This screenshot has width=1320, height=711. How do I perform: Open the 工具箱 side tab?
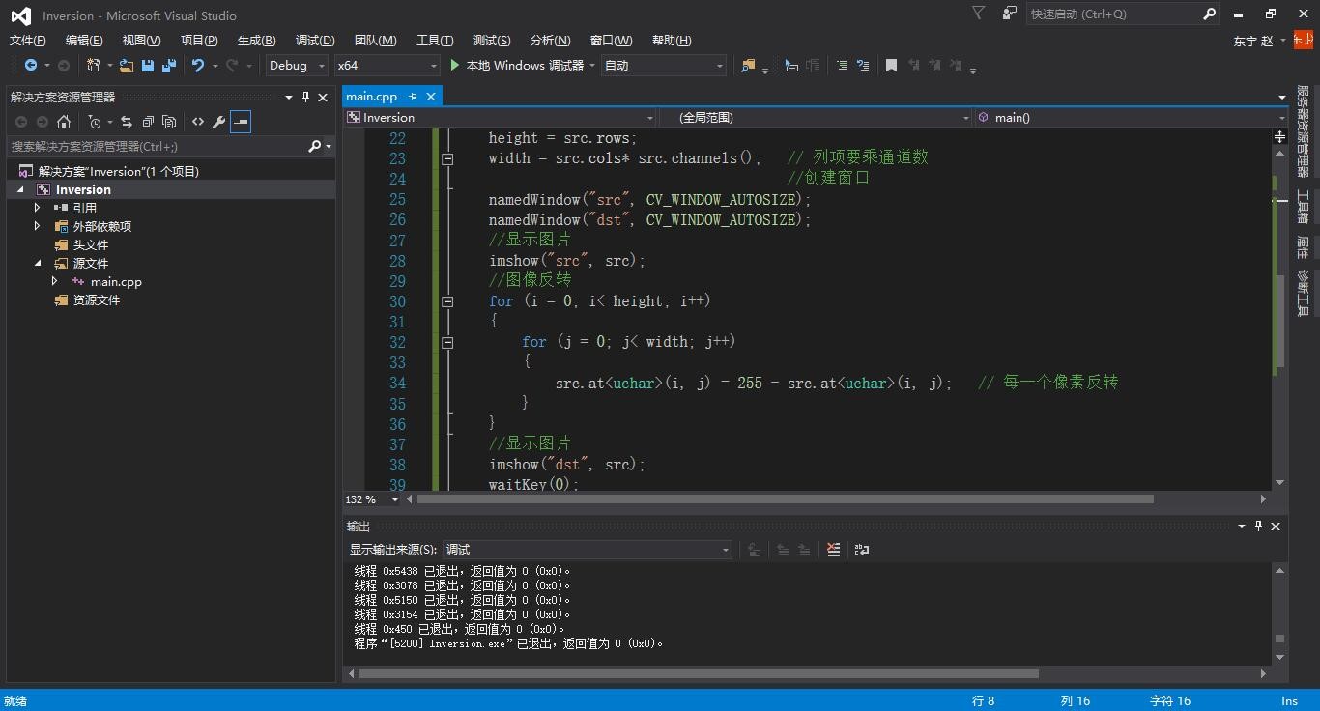pyautogui.click(x=1303, y=207)
